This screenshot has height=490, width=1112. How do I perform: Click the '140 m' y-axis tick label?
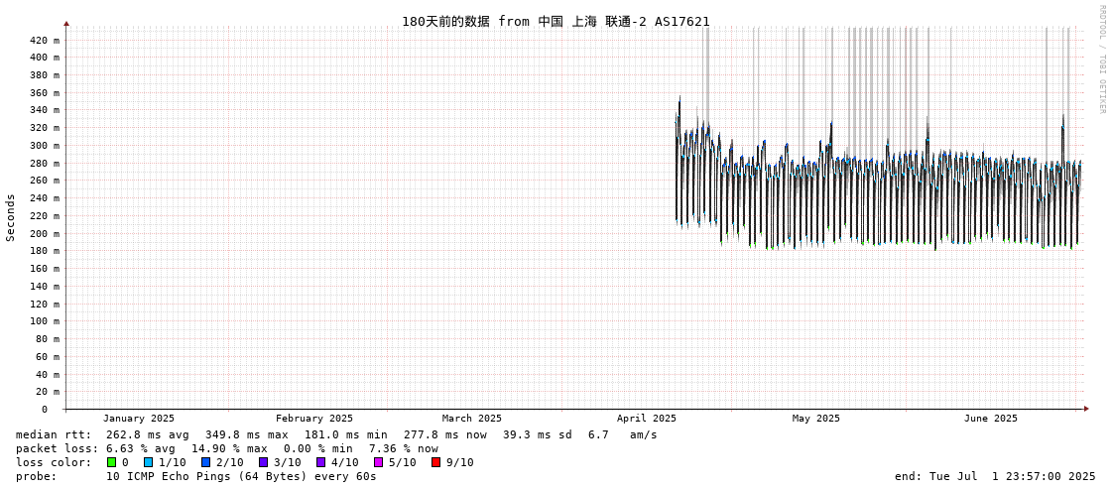[x=45, y=286]
